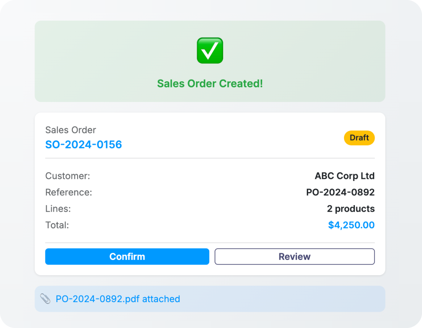Click the "Sales Order Created!" heading
This screenshot has height=328, width=422.
(x=210, y=84)
